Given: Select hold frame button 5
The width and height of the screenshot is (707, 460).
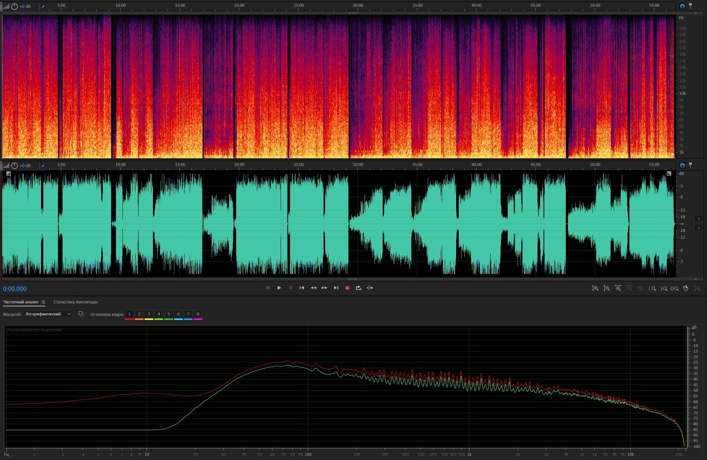Looking at the screenshot, I should click(168, 314).
